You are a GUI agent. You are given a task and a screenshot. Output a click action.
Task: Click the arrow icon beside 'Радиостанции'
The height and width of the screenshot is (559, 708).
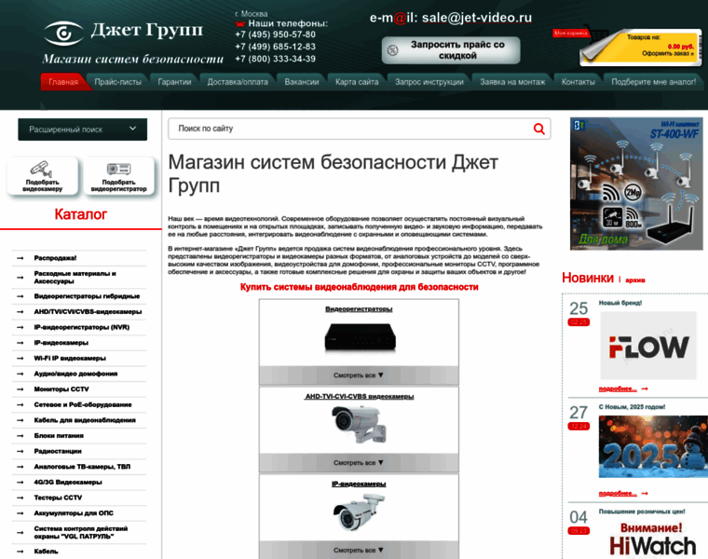(x=20, y=451)
